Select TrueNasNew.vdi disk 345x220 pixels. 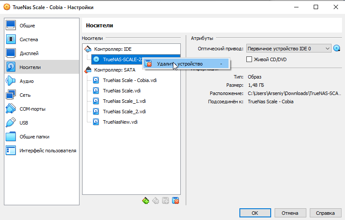coord(120,122)
